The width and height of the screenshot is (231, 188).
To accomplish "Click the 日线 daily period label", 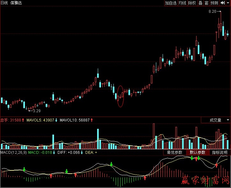I will pyautogui.click(x=4, y=3).
